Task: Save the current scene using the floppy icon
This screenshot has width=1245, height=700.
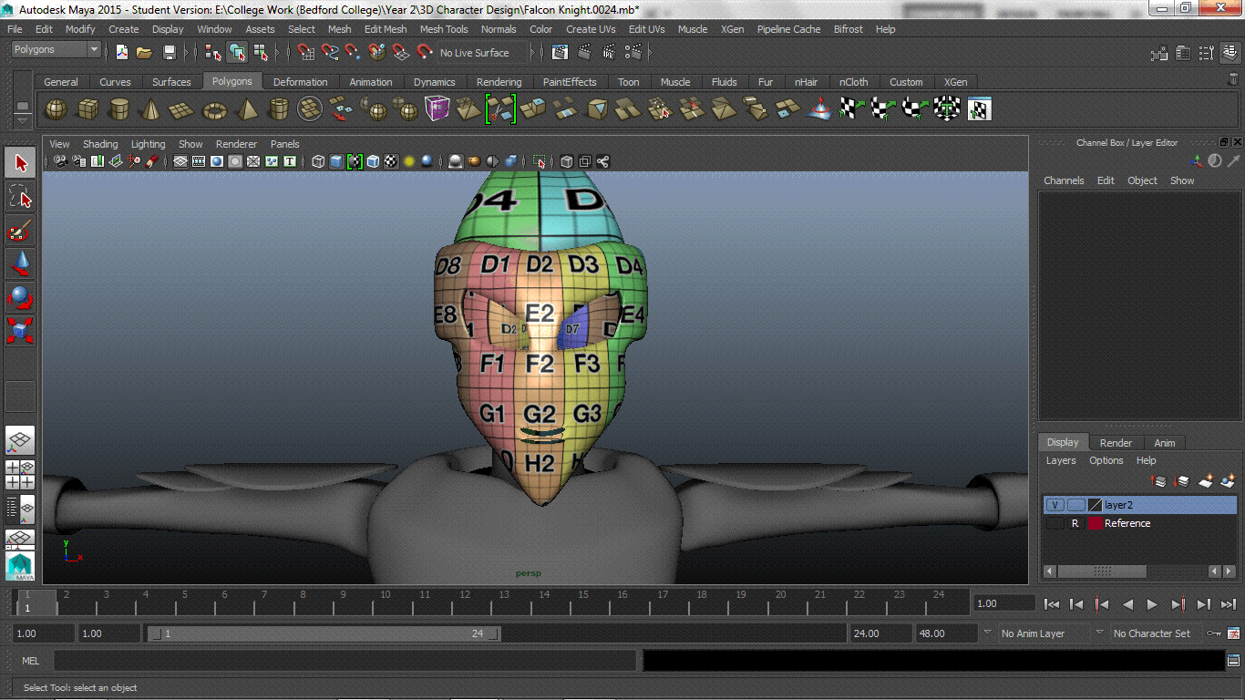Action: (x=169, y=53)
